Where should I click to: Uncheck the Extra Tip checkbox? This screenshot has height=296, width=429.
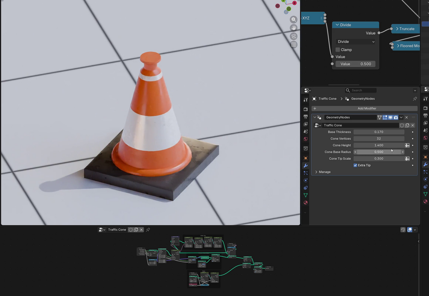pos(355,165)
